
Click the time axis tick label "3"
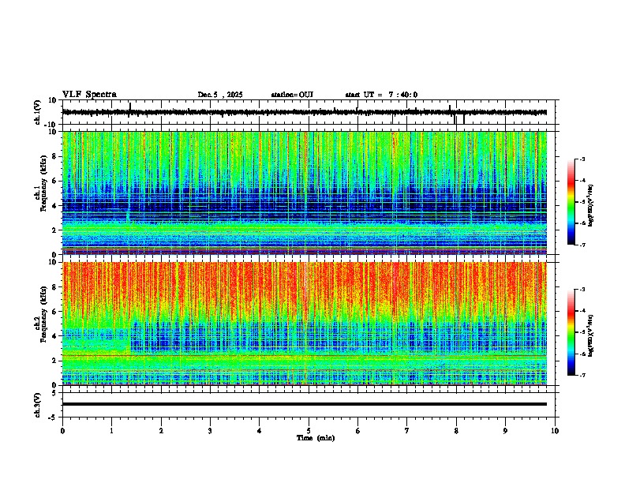tap(210, 431)
